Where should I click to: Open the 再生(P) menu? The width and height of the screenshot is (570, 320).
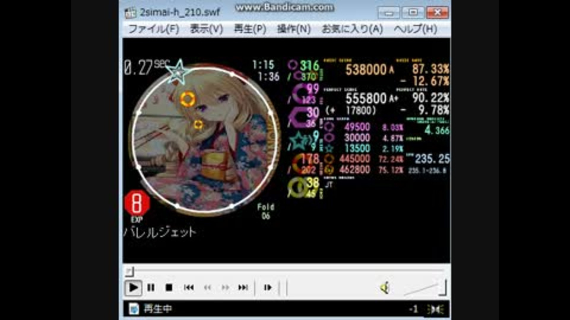pos(250,29)
